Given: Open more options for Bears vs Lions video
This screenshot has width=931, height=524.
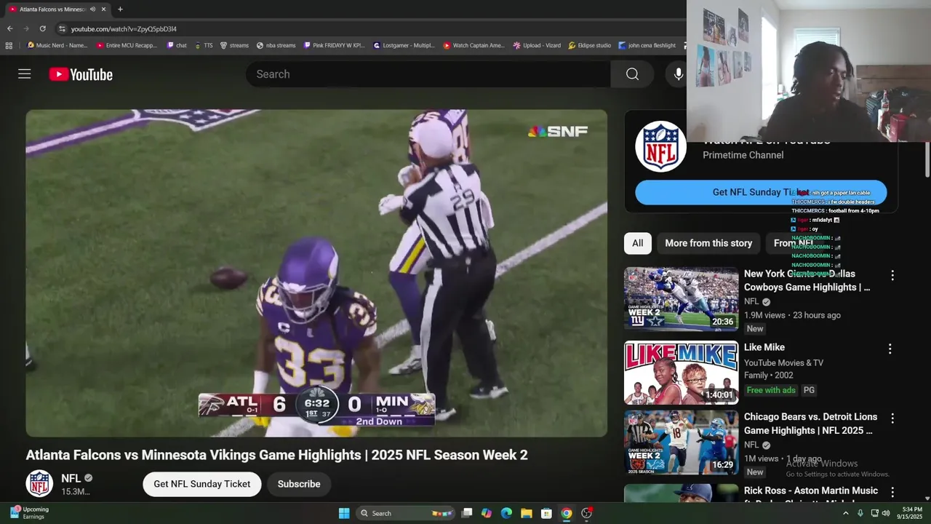Looking at the screenshot, I should [892, 418].
